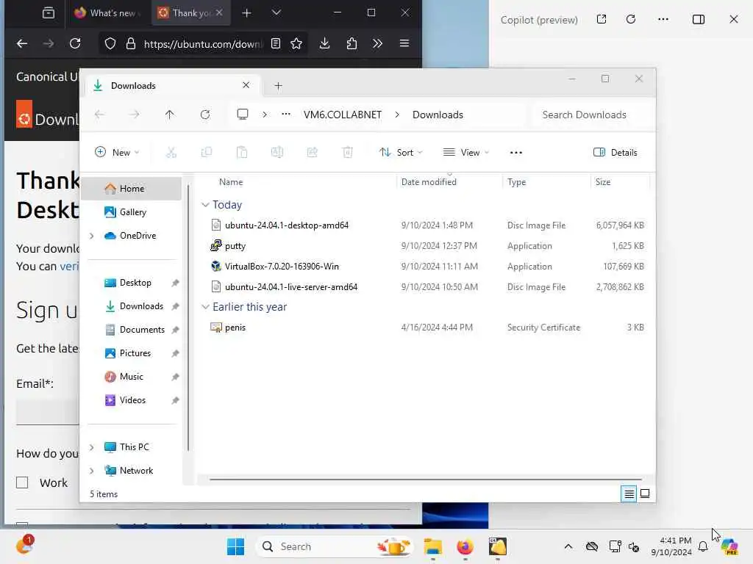753x564 pixels.
Task: Click the Rename icon in Explorer toolbar
Action: 277,153
